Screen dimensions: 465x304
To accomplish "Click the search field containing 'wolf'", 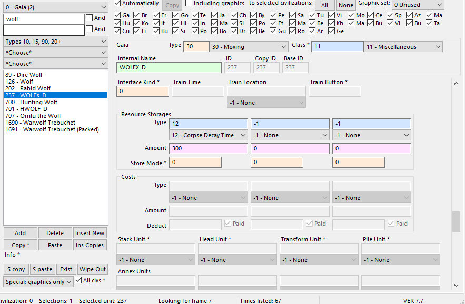I will pos(44,19).
